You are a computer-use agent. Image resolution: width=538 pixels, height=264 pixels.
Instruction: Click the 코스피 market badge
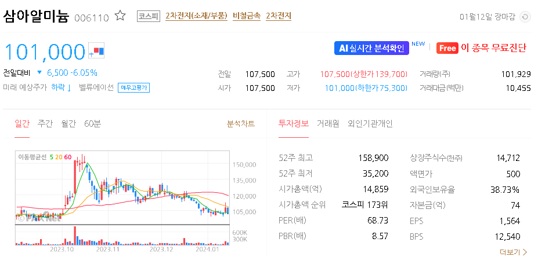[149, 16]
